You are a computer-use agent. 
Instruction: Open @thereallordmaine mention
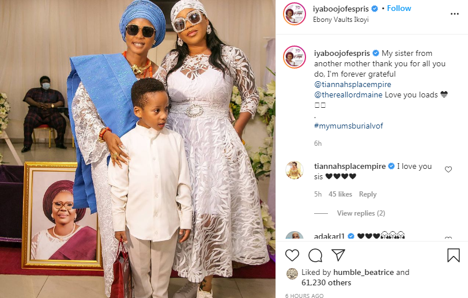[348, 95]
